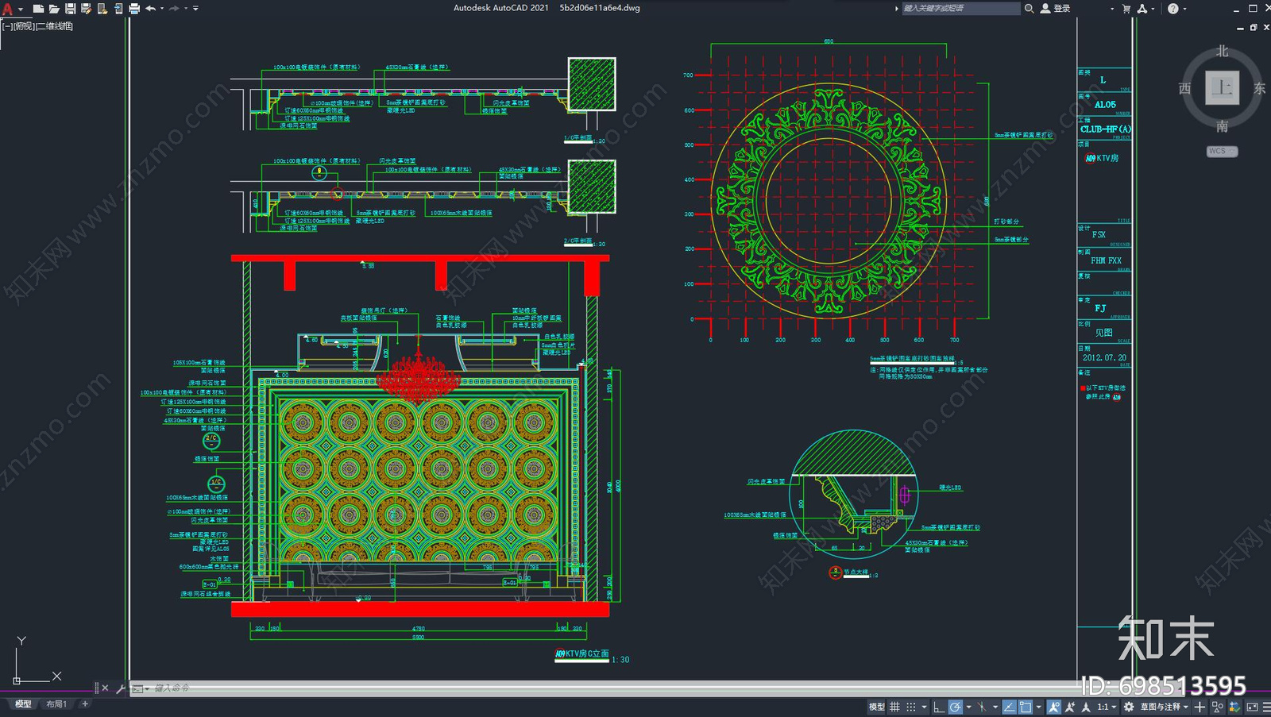Viewport: 1271px width, 717px height.
Task: Expand the sign-in account dropdown arrow
Action: [x=1112, y=9]
